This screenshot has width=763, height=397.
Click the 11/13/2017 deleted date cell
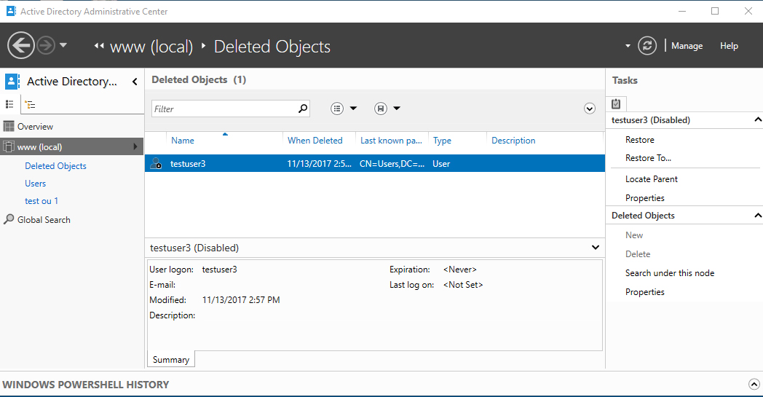coord(319,164)
